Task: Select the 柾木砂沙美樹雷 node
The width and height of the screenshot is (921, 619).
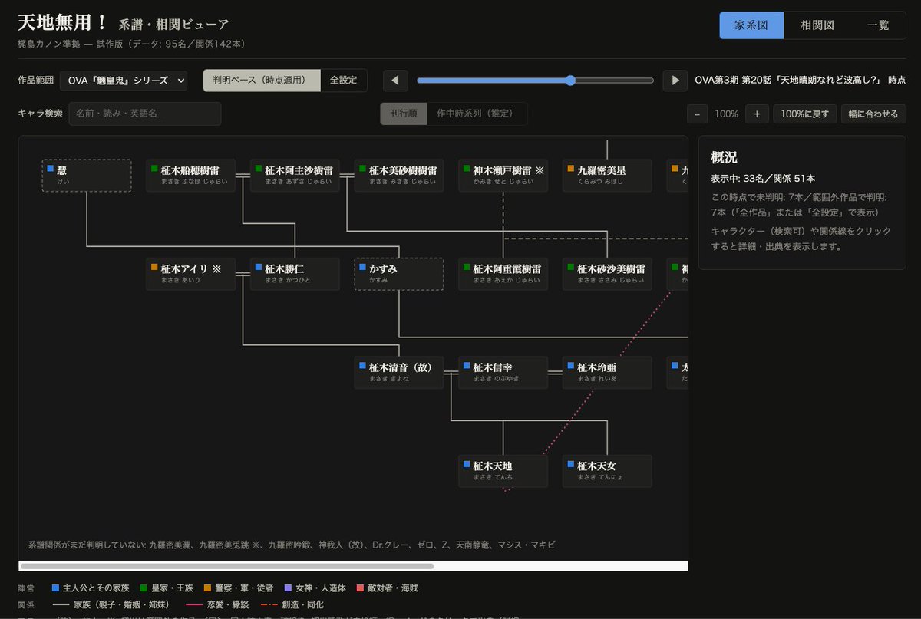Action: coord(607,274)
